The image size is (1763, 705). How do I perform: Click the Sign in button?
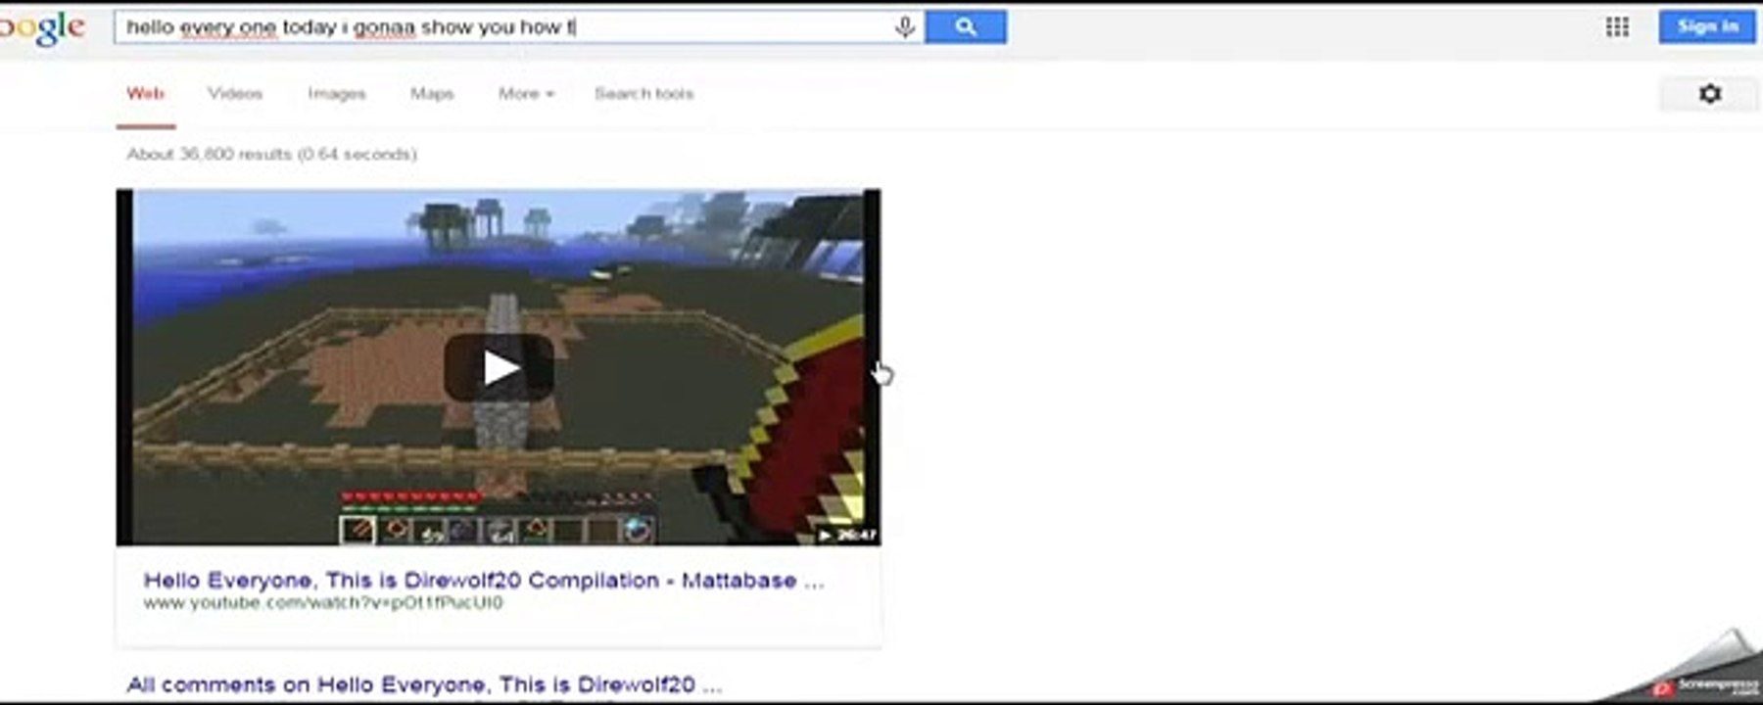point(1707,26)
